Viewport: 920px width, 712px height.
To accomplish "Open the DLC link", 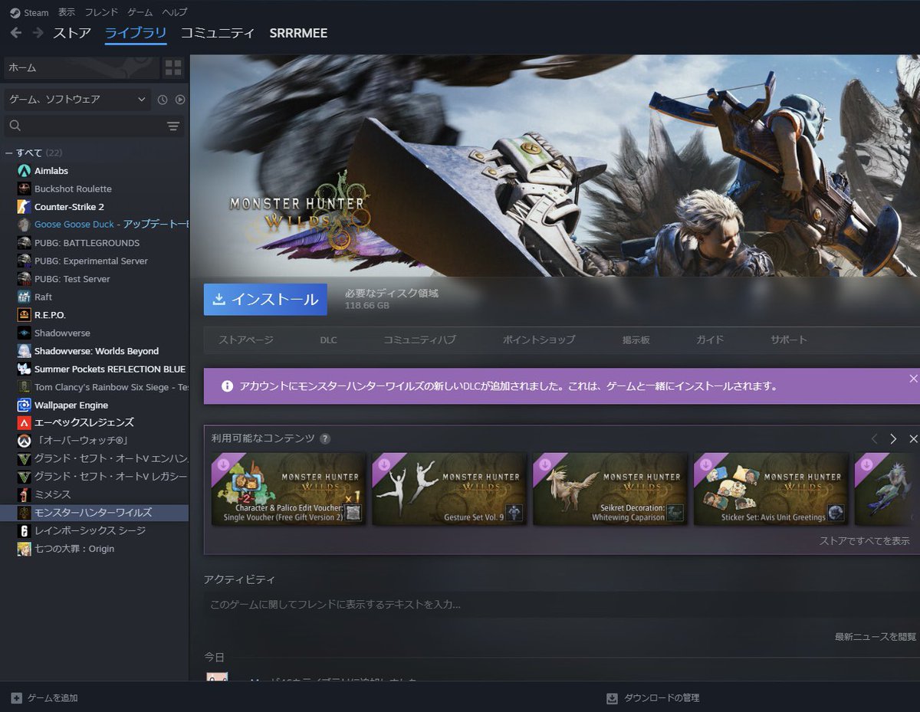I will [328, 340].
